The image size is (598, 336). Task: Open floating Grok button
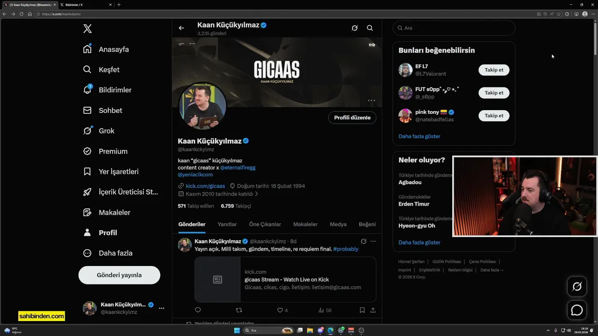click(x=577, y=287)
